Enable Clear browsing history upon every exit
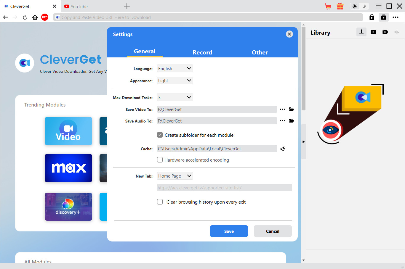Viewport: 405px width, 269px height. click(x=160, y=202)
